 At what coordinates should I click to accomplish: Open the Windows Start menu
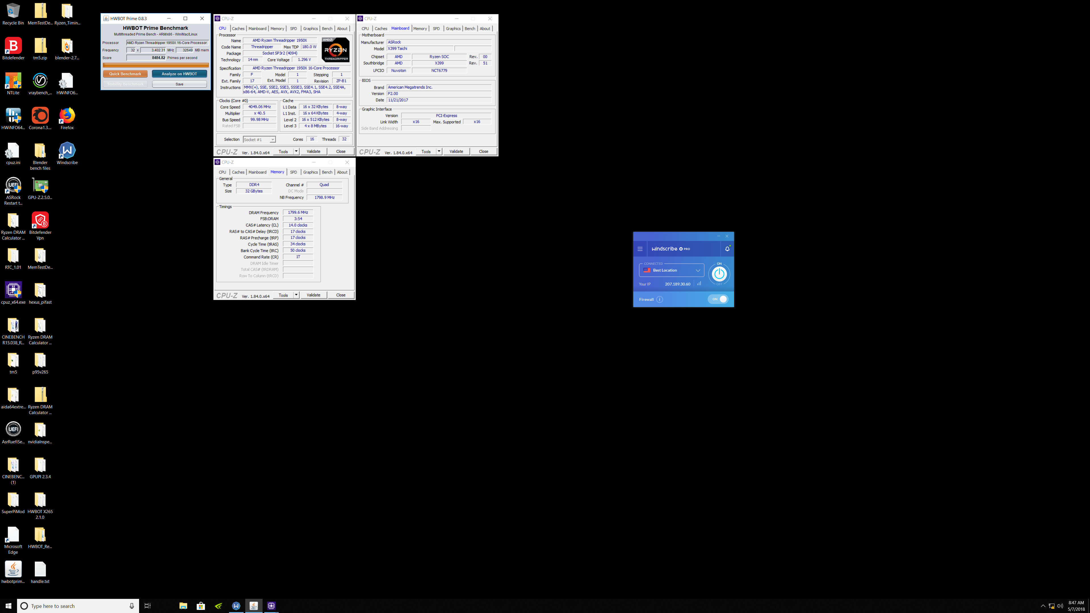point(9,606)
